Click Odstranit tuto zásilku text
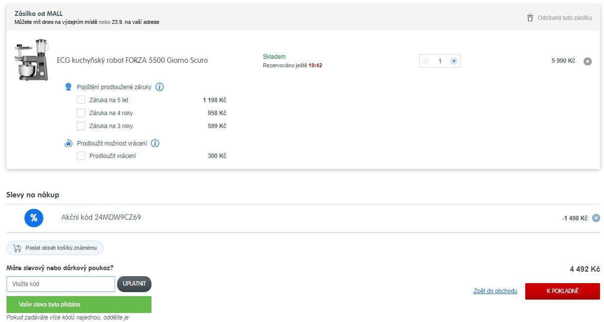The width and height of the screenshot is (604, 322). [x=565, y=18]
